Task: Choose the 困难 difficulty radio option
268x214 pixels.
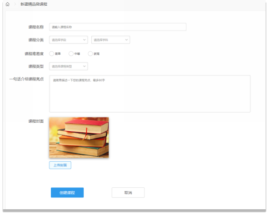Action: point(90,54)
